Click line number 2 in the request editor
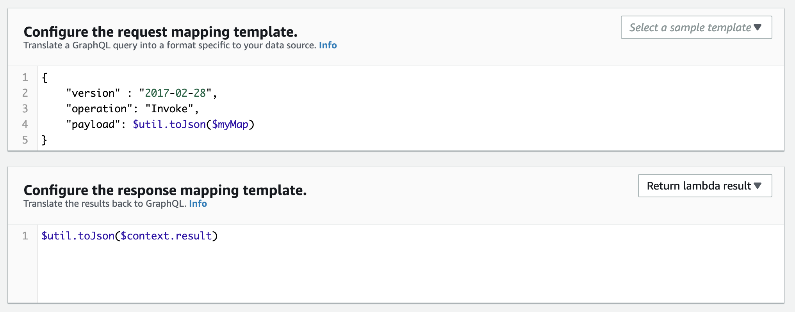Image resolution: width=795 pixels, height=312 pixels. 25,93
